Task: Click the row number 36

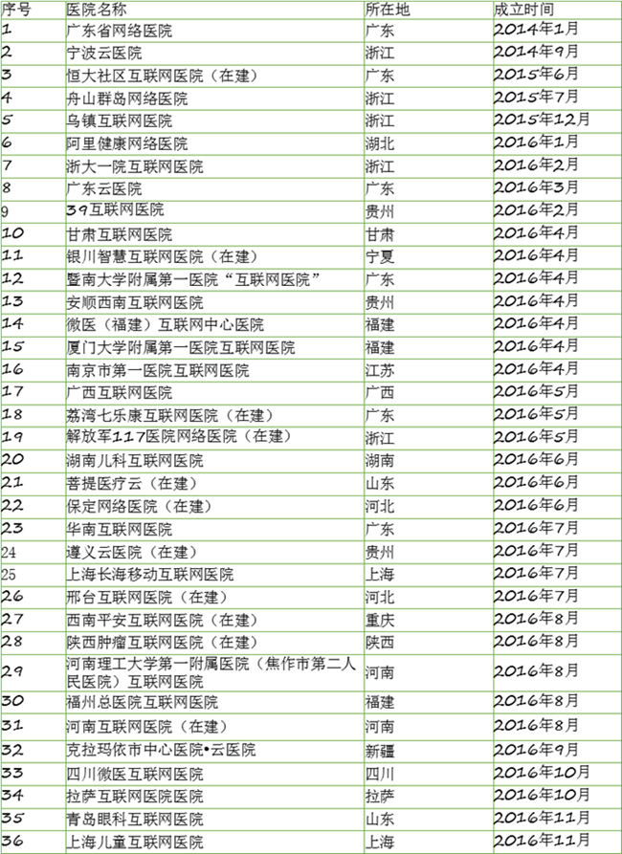Action: point(13,841)
